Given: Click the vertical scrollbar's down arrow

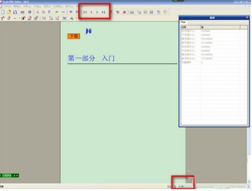Looking at the screenshot, I should [249, 181].
